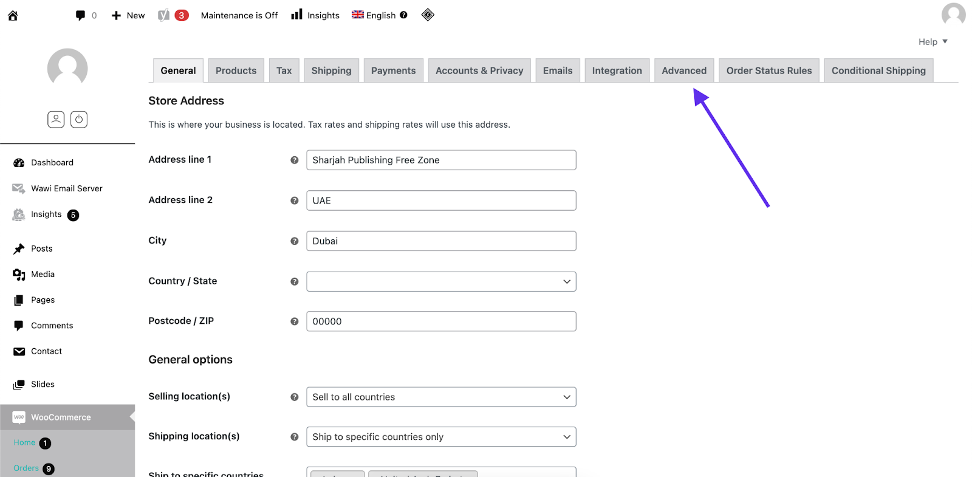The height and width of the screenshot is (477, 972).
Task: Click the help icon next to Postcode / ZIP
Action: 295,321
